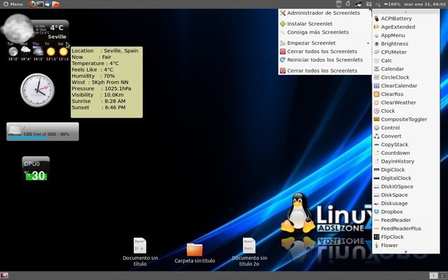Switch to workspace 2 in bottom panel
448x280 pixels.
coord(442,276)
